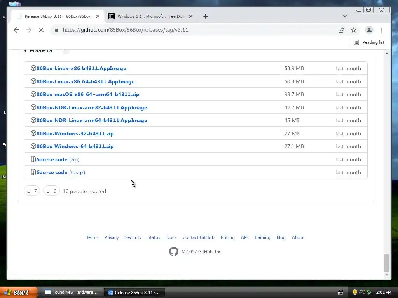398x298 pixels.
Task: Go back with the browser back arrow
Action: (x=16, y=30)
